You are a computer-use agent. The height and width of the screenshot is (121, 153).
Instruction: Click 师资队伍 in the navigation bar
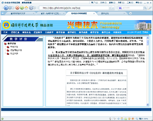coord(27,32)
